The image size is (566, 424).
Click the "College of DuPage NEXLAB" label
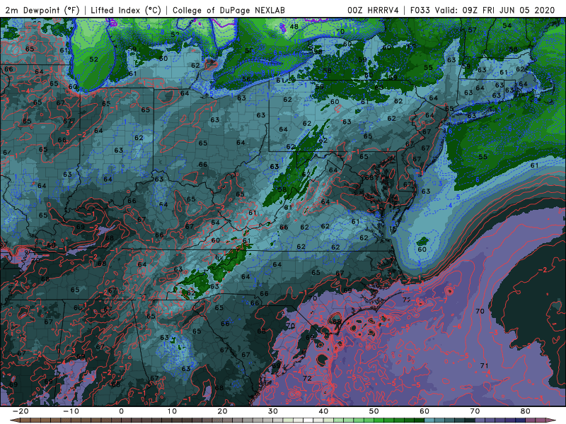click(x=229, y=10)
